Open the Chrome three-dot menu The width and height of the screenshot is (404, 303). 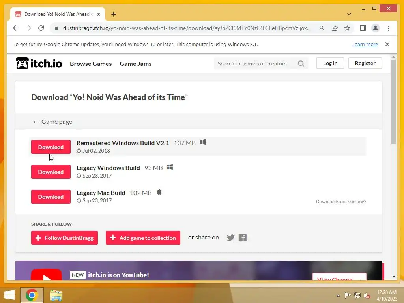tap(388, 28)
